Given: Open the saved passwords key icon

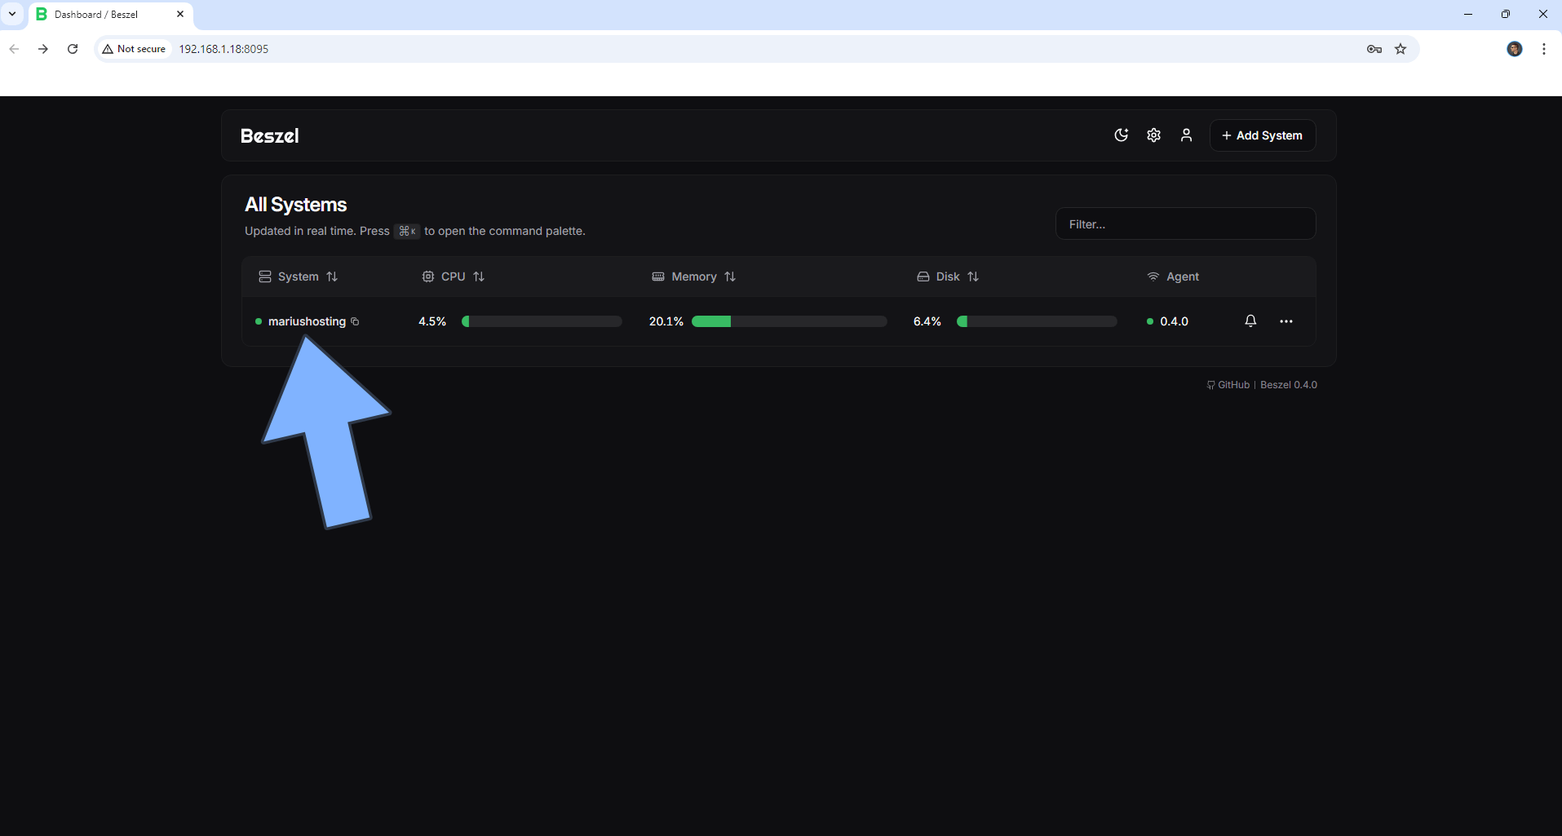Looking at the screenshot, I should tap(1374, 49).
